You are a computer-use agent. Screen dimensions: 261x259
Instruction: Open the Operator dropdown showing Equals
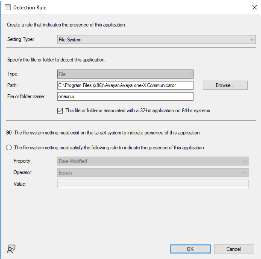coord(153,173)
